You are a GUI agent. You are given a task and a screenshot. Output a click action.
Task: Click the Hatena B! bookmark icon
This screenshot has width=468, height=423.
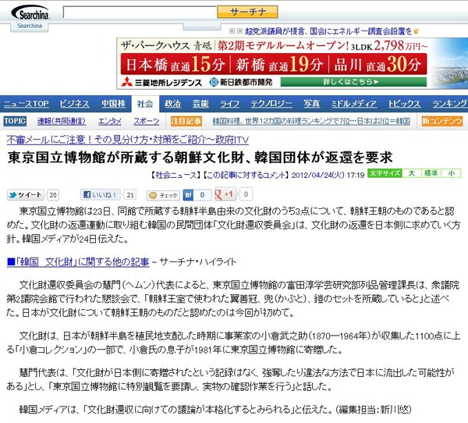click(x=188, y=195)
